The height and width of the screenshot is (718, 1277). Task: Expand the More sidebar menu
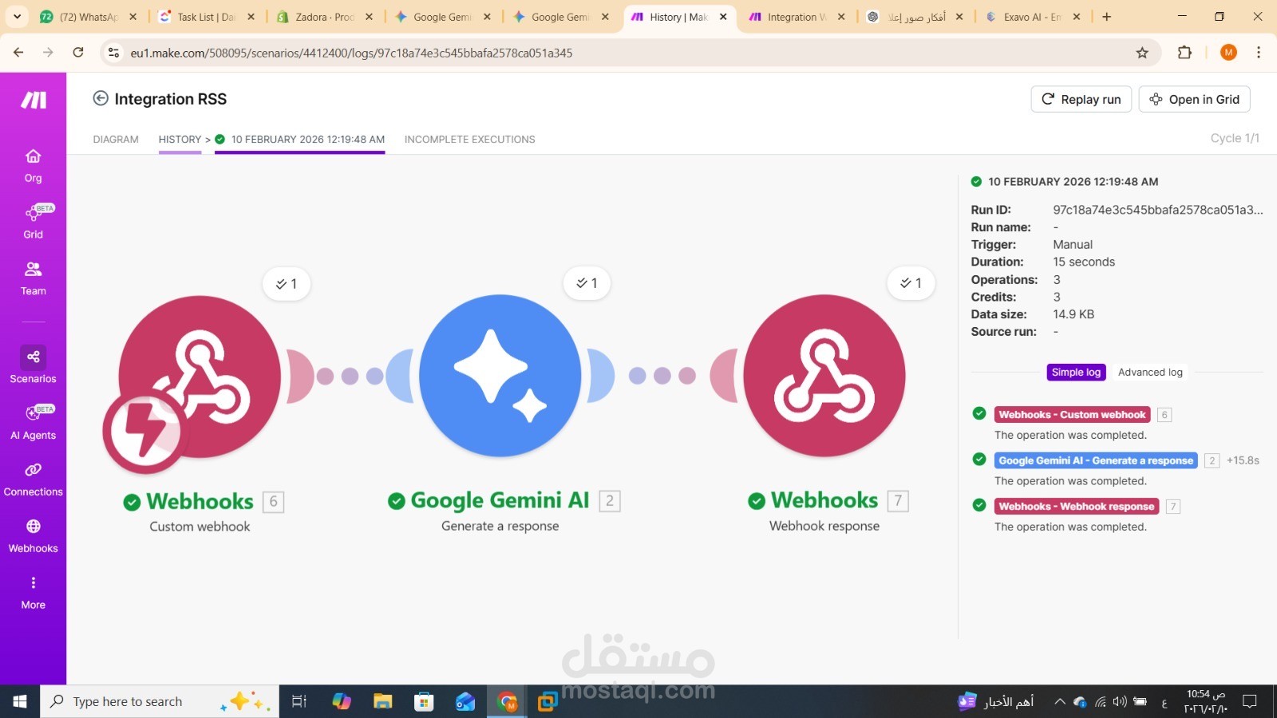(33, 593)
